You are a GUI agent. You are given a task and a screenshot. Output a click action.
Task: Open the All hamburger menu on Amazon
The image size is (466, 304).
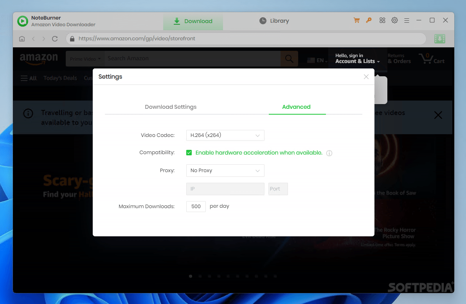pos(29,78)
